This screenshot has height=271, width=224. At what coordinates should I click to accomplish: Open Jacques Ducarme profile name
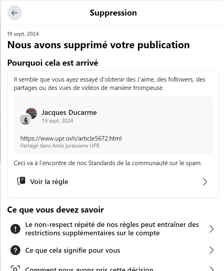[69, 112]
